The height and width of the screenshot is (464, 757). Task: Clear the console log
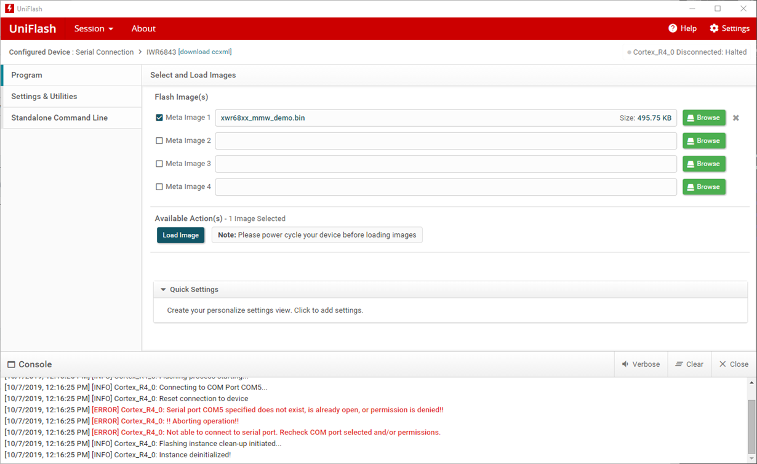click(689, 364)
